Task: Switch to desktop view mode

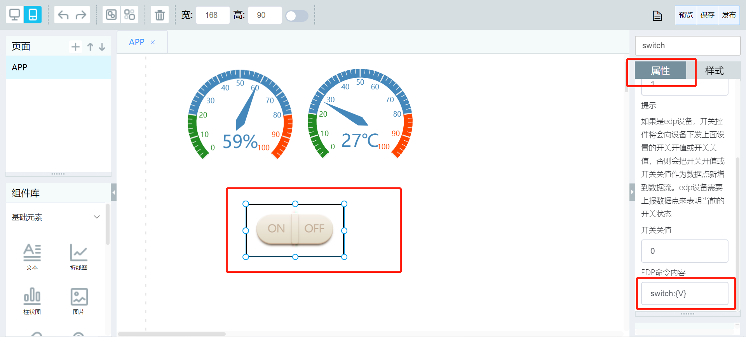Action: pyautogui.click(x=15, y=15)
